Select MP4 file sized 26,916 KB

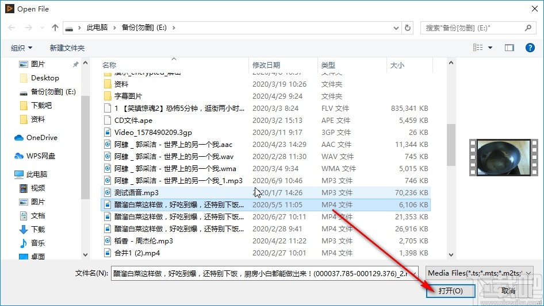point(266,229)
